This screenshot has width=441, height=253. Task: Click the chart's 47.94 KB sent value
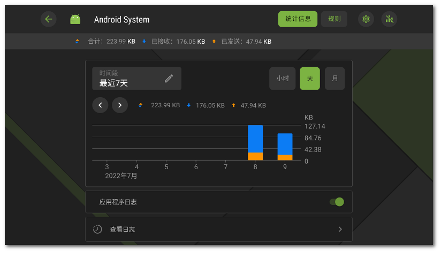click(253, 106)
